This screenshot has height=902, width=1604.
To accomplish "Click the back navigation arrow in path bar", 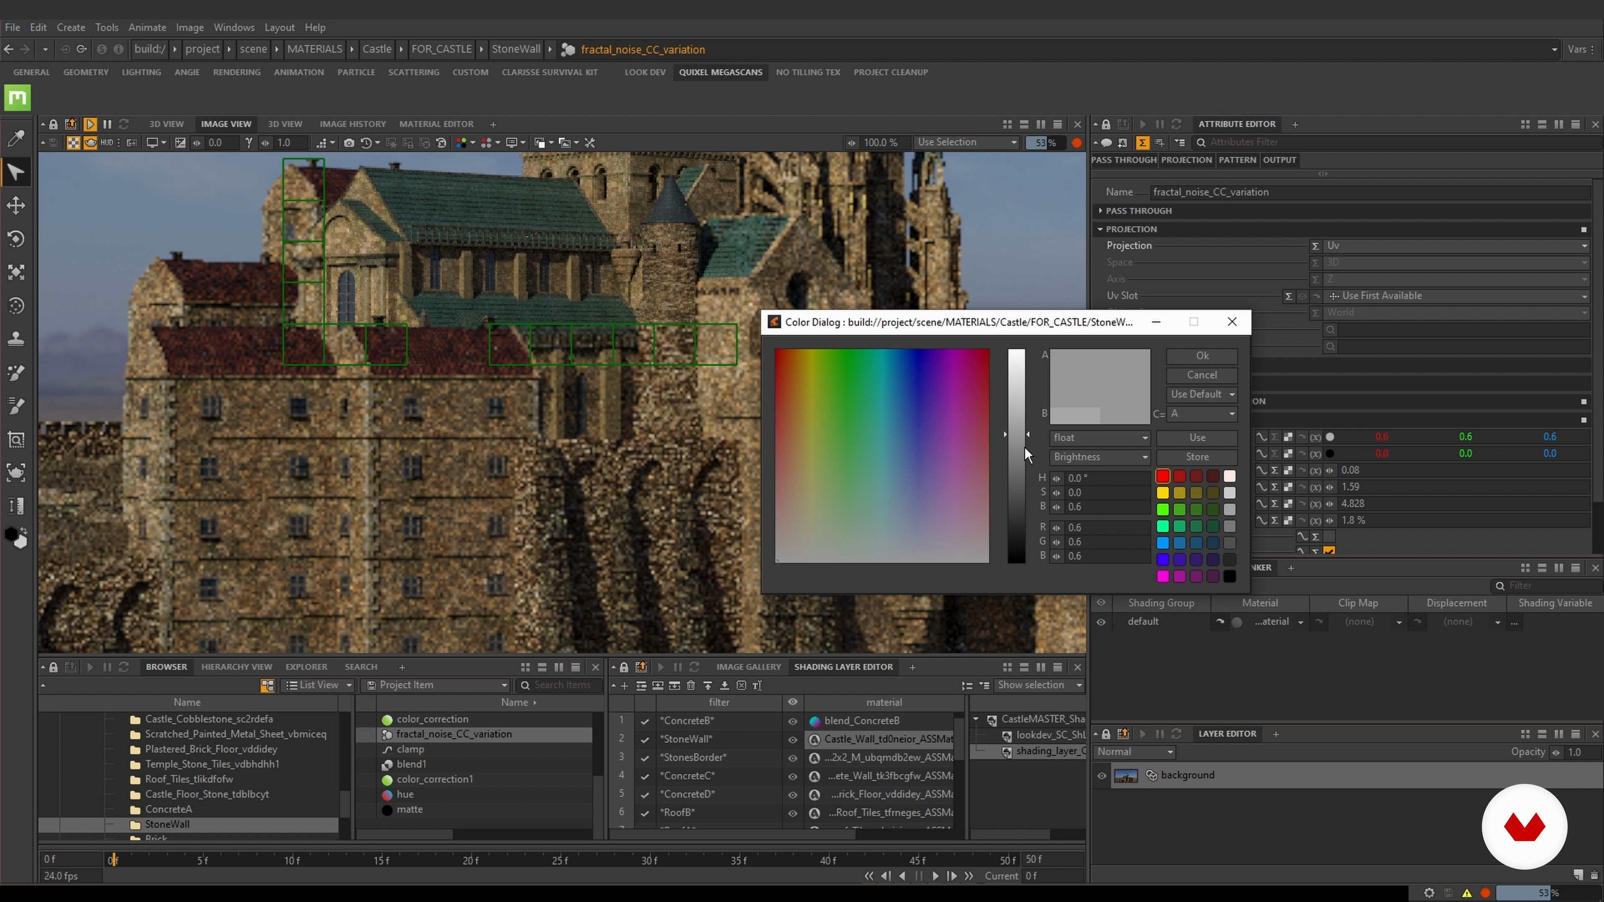I will click(9, 49).
